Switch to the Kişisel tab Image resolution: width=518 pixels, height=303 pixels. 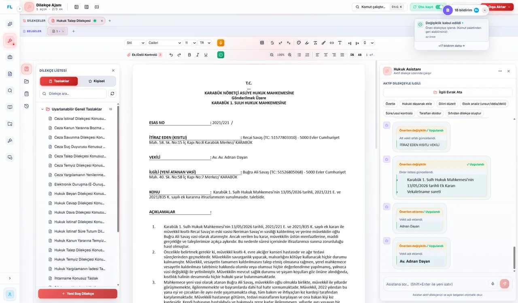[x=96, y=81]
